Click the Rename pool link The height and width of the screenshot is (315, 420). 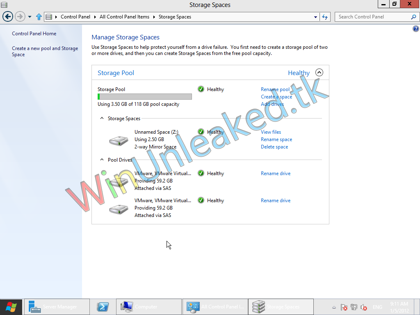pyautogui.click(x=275, y=89)
